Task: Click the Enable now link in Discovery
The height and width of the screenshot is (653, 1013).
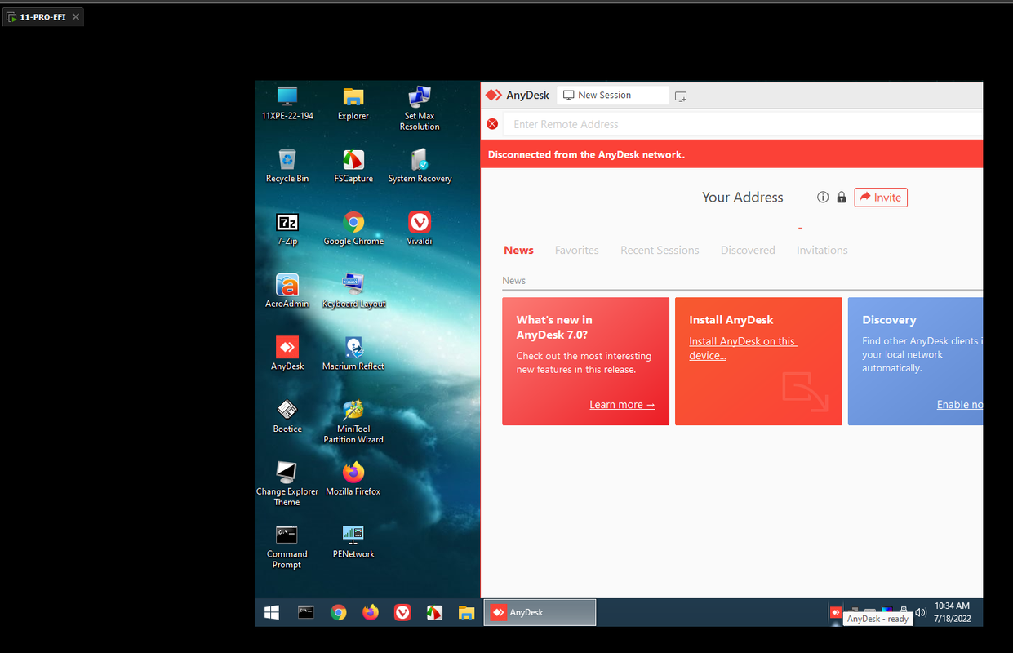Action: coord(960,405)
